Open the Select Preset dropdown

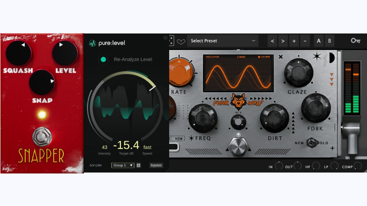(223, 41)
